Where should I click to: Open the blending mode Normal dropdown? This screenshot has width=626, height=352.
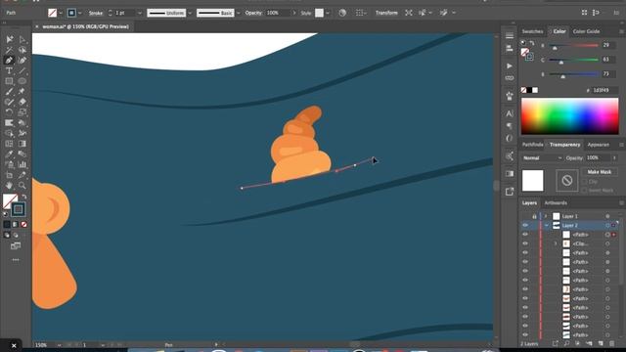coord(542,158)
